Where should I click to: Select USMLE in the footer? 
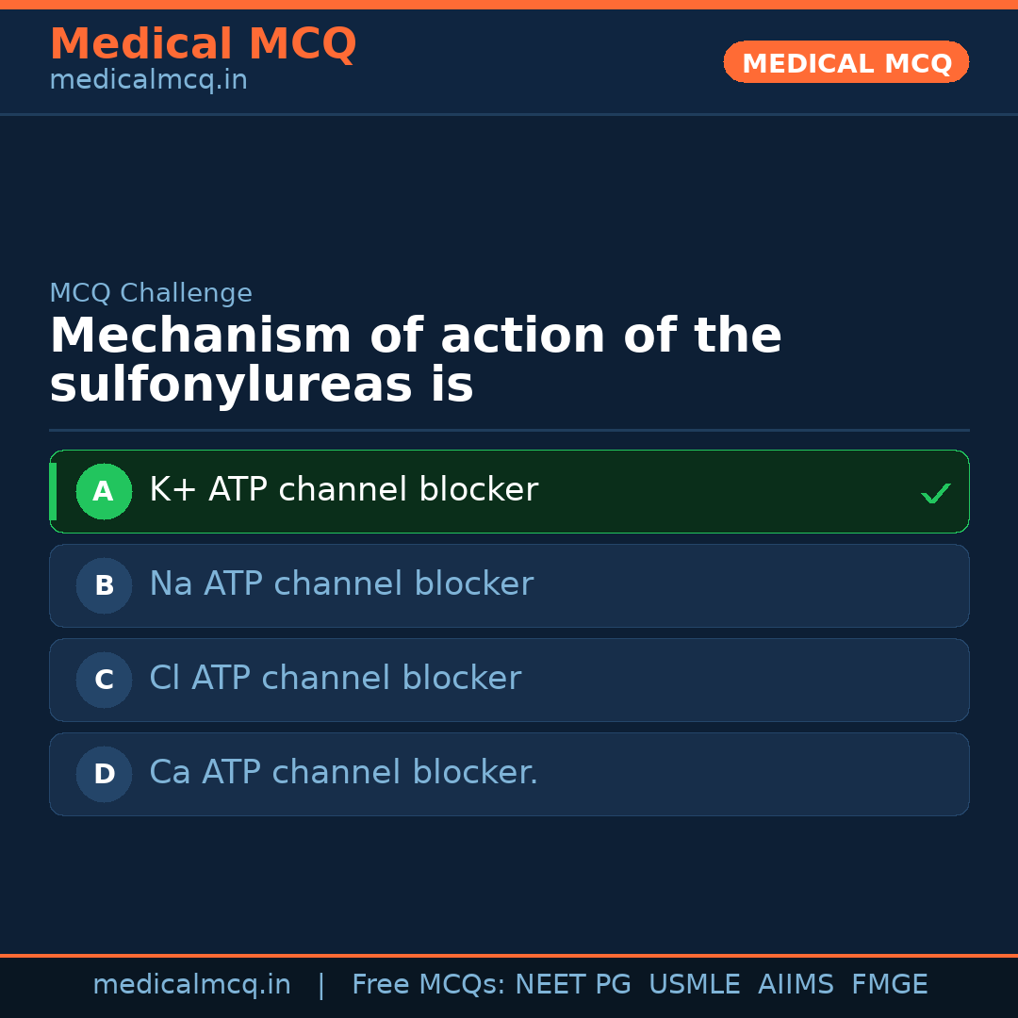pyautogui.click(x=694, y=985)
